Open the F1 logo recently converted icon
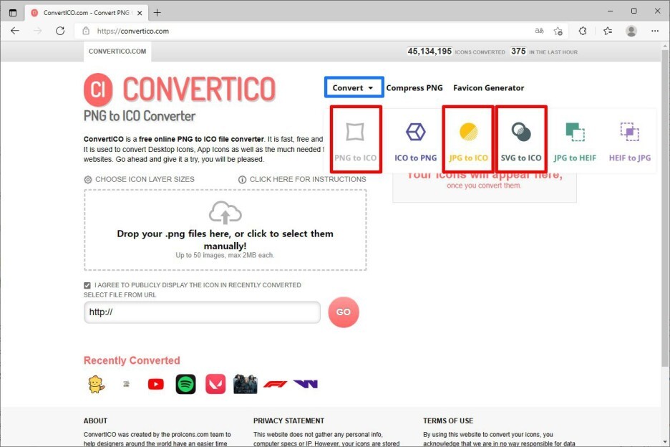 tap(275, 384)
